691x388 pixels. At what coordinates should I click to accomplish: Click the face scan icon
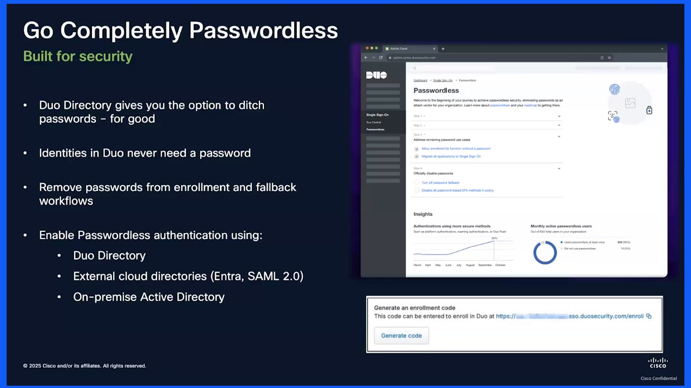point(614,116)
